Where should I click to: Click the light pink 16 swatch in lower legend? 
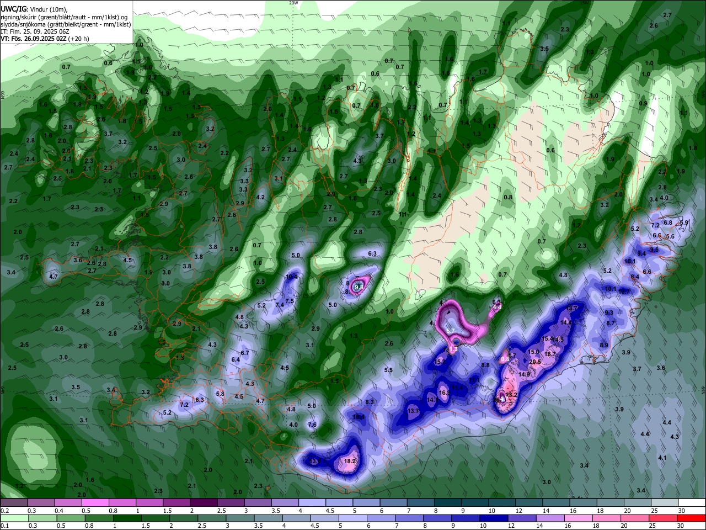(x=579, y=518)
